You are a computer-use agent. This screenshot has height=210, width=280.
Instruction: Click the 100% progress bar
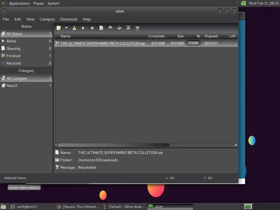coord(193,43)
